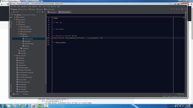Open the Refactor menu
This screenshot has height=108, width=193.
pos(35,6)
